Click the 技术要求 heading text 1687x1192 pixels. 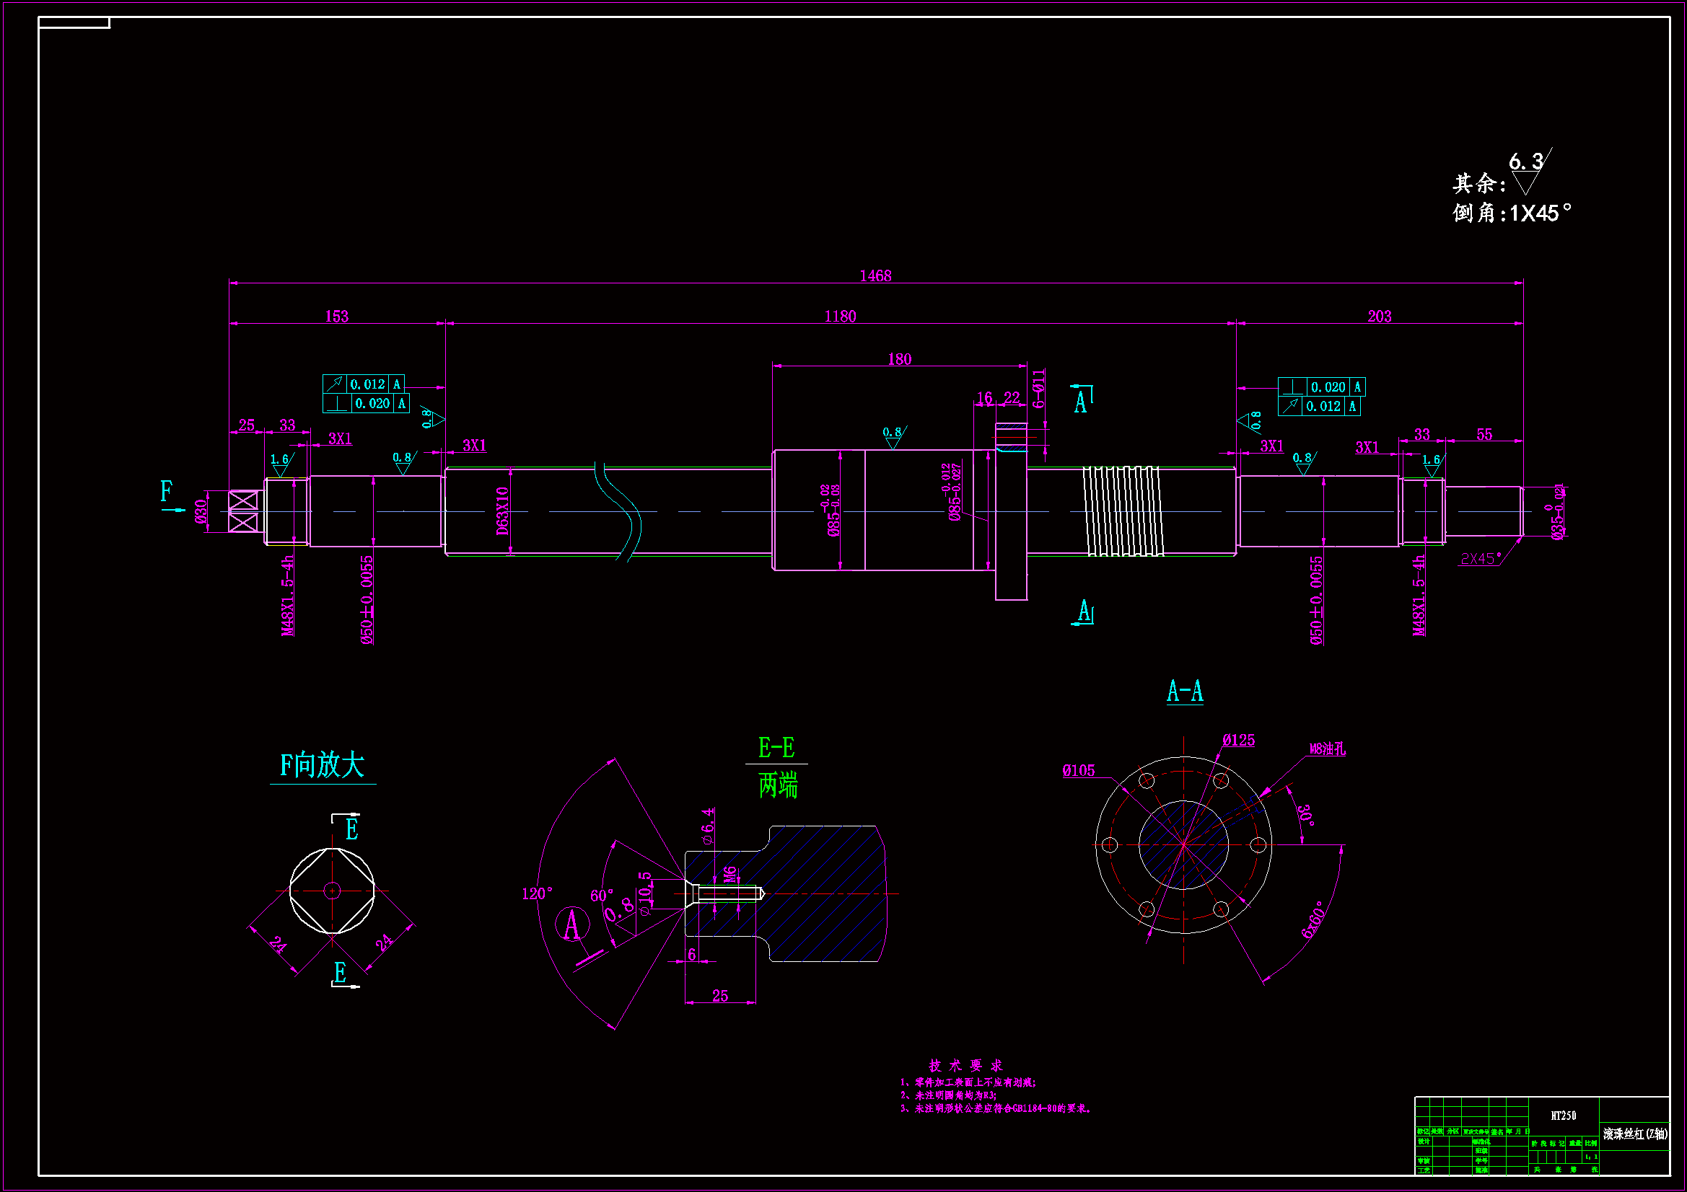(x=965, y=1065)
